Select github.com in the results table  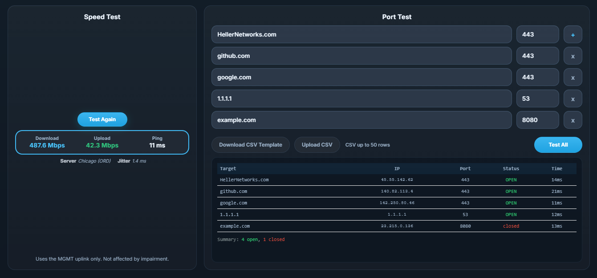pos(234,191)
